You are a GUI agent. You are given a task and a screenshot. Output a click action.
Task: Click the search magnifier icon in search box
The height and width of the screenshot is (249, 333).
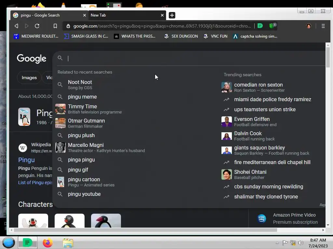(60, 58)
